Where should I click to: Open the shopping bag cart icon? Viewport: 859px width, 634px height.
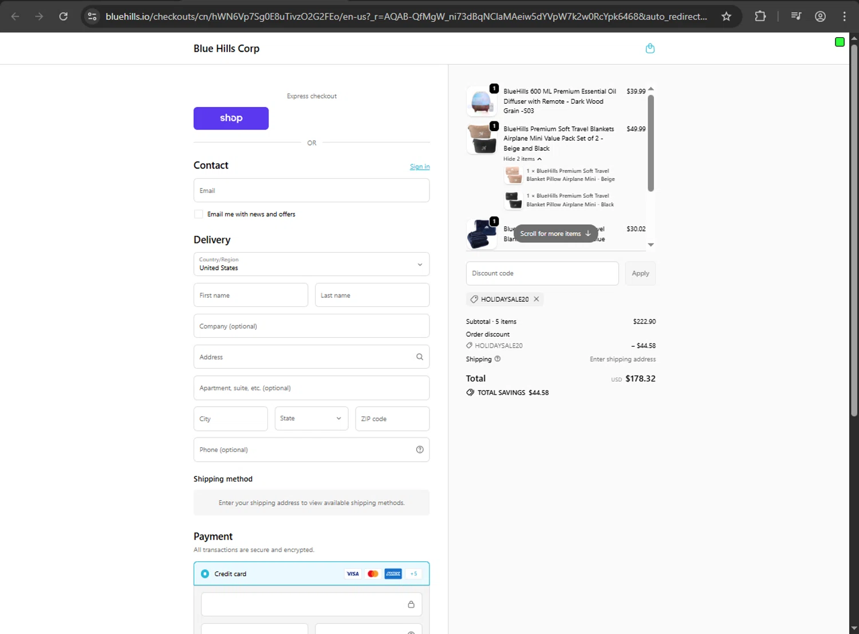650,49
